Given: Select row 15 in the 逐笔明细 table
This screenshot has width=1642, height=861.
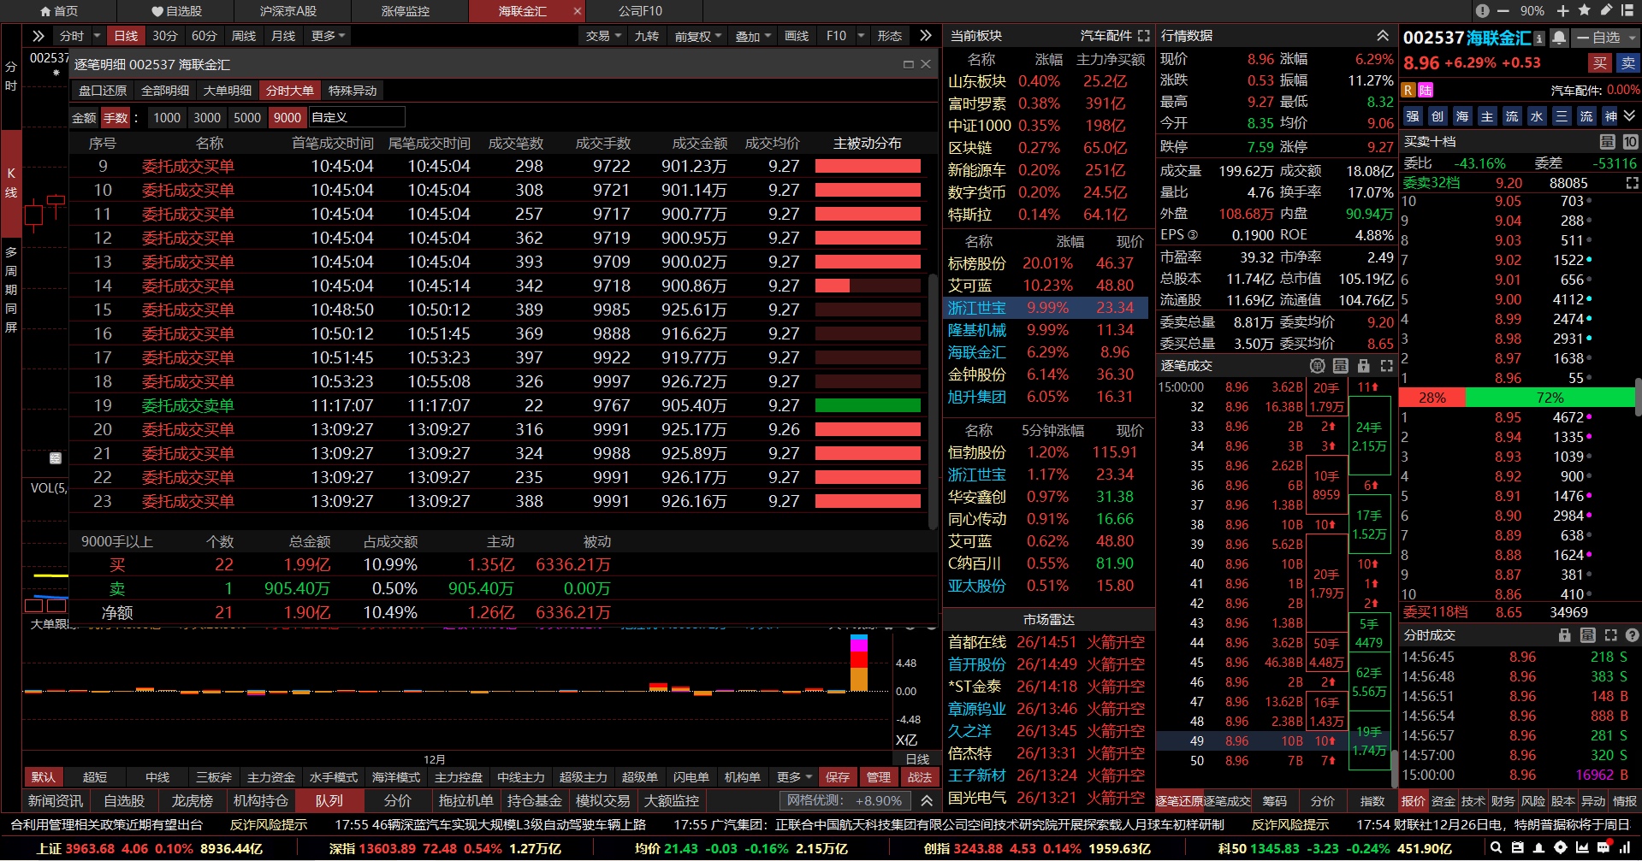Looking at the screenshot, I should (498, 310).
